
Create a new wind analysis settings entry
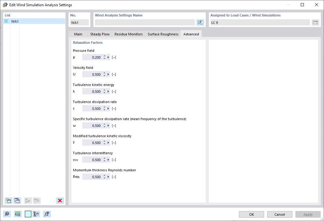8,201
